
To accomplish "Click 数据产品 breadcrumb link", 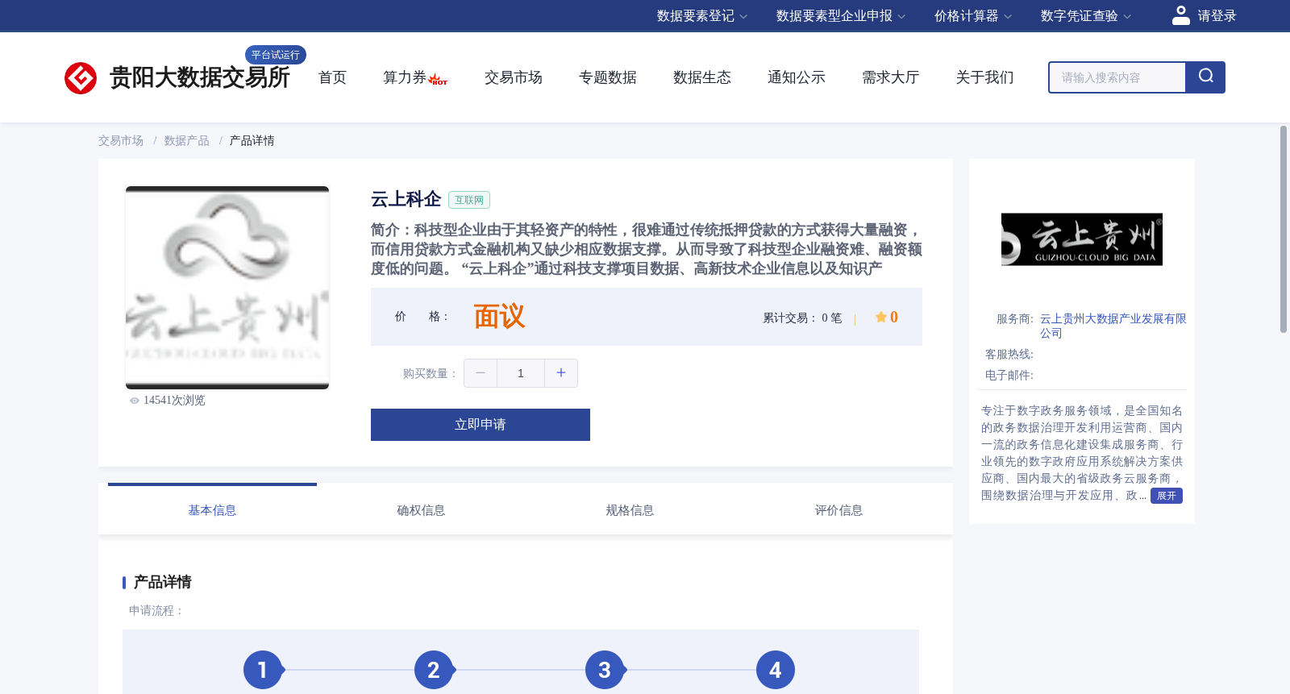I will click(x=186, y=141).
